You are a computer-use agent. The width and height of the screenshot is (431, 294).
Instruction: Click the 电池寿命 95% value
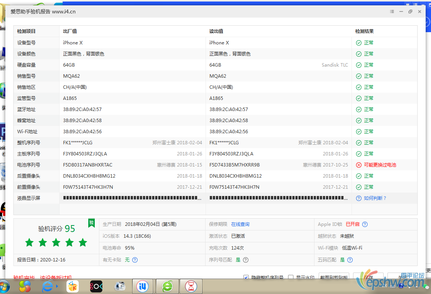[x=130, y=248]
